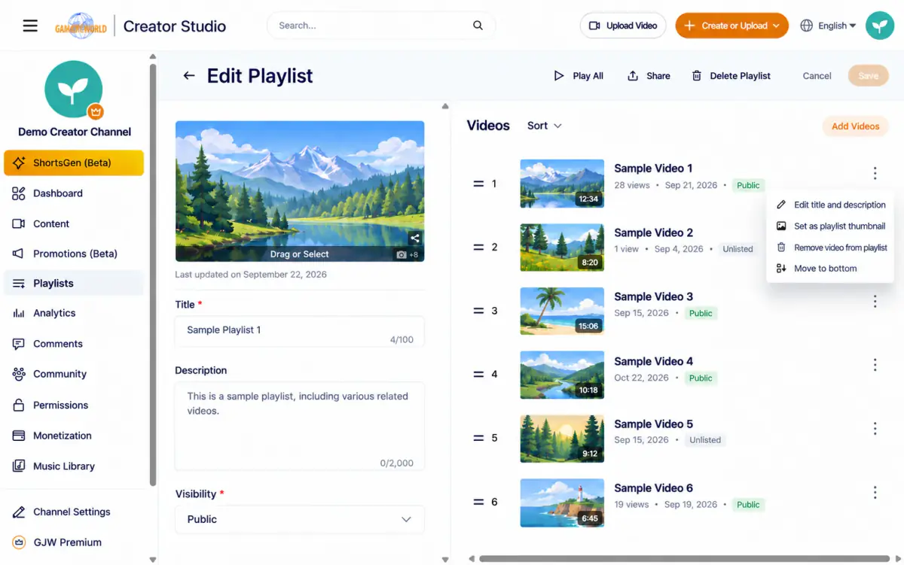Click the Description text area
The image size is (904, 565).
[300, 427]
